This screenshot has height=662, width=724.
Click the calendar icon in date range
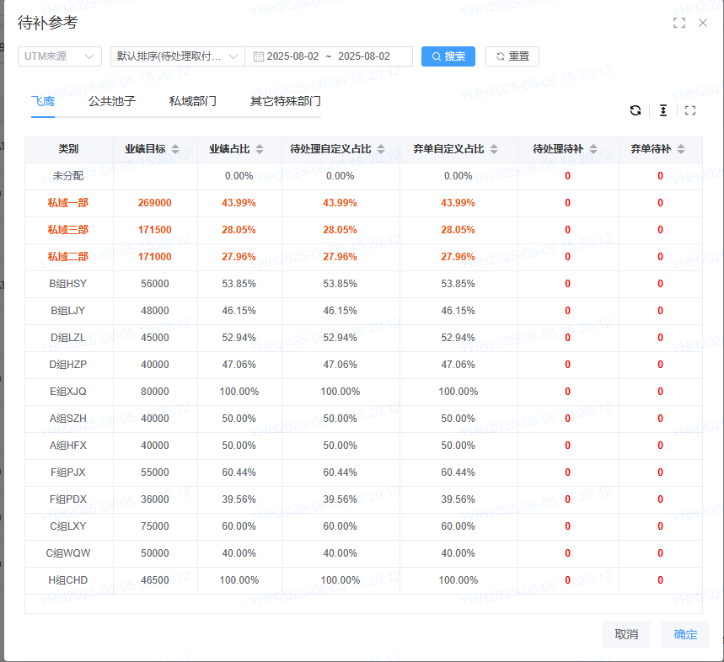[x=258, y=56]
